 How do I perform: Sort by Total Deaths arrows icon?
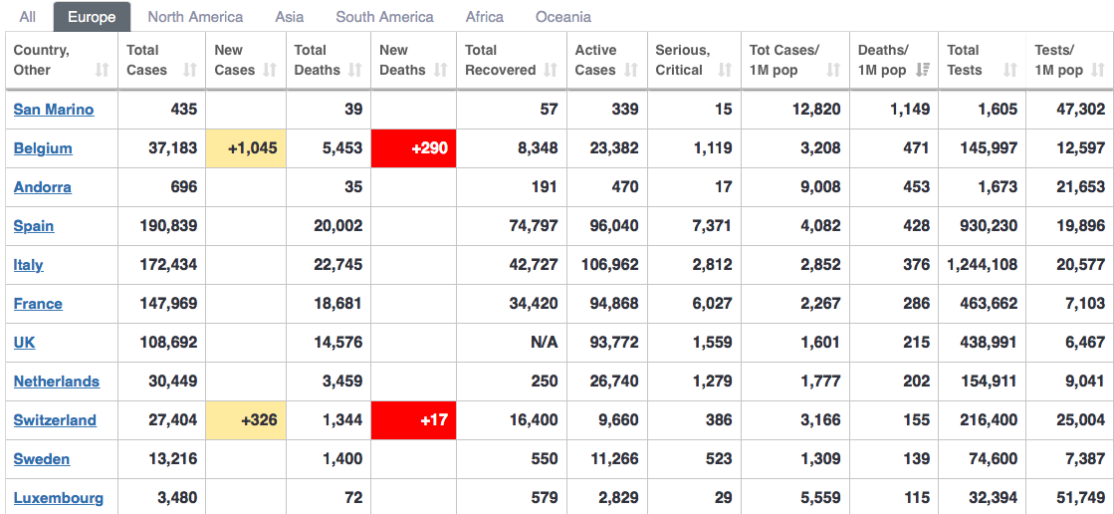[x=353, y=70]
